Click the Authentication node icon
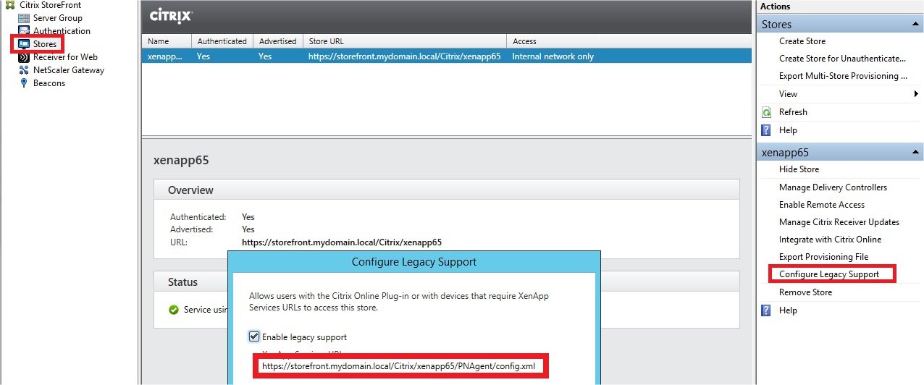Viewport: 924px width, 385px height. pos(24,31)
